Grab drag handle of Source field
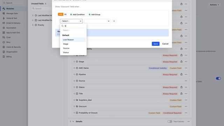 [x=74, y=81]
